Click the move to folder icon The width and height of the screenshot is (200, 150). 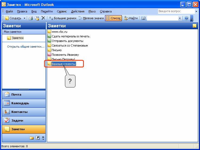tap(37, 18)
